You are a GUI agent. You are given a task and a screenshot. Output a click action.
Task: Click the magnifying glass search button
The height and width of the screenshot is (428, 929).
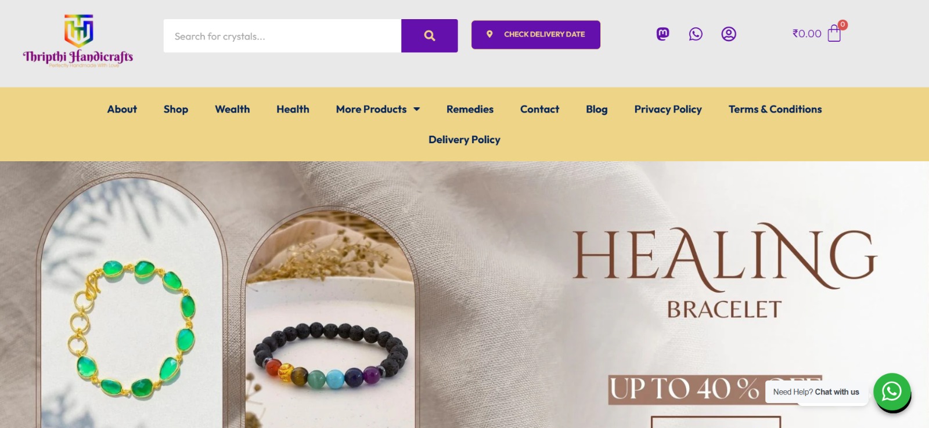[429, 36]
